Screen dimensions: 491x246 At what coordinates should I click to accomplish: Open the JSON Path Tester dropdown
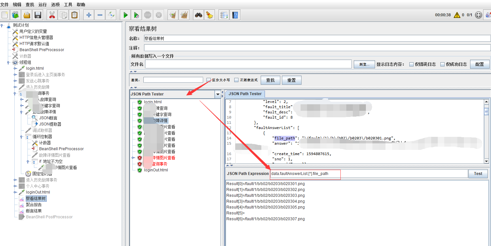(218, 94)
